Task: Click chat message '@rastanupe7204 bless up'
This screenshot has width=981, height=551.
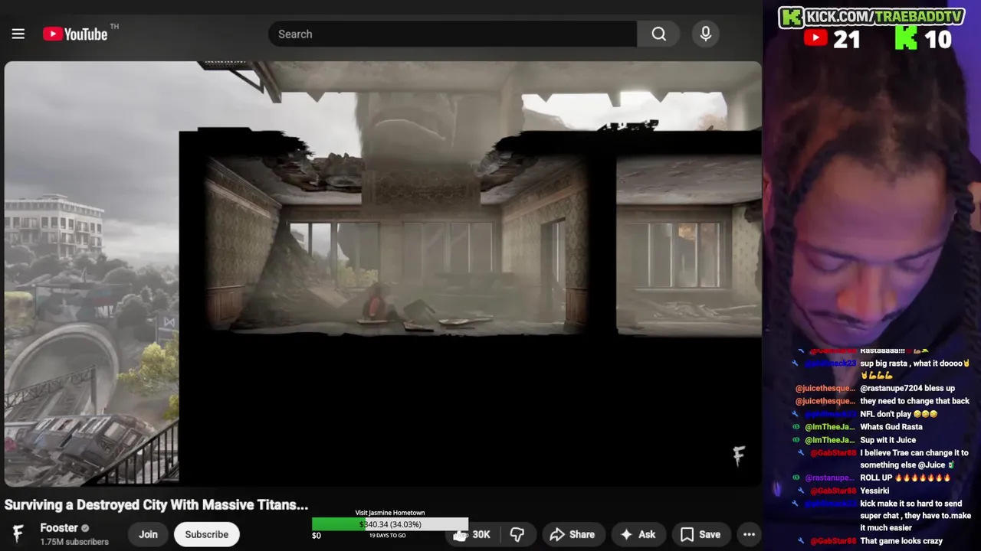Action: pos(907,388)
